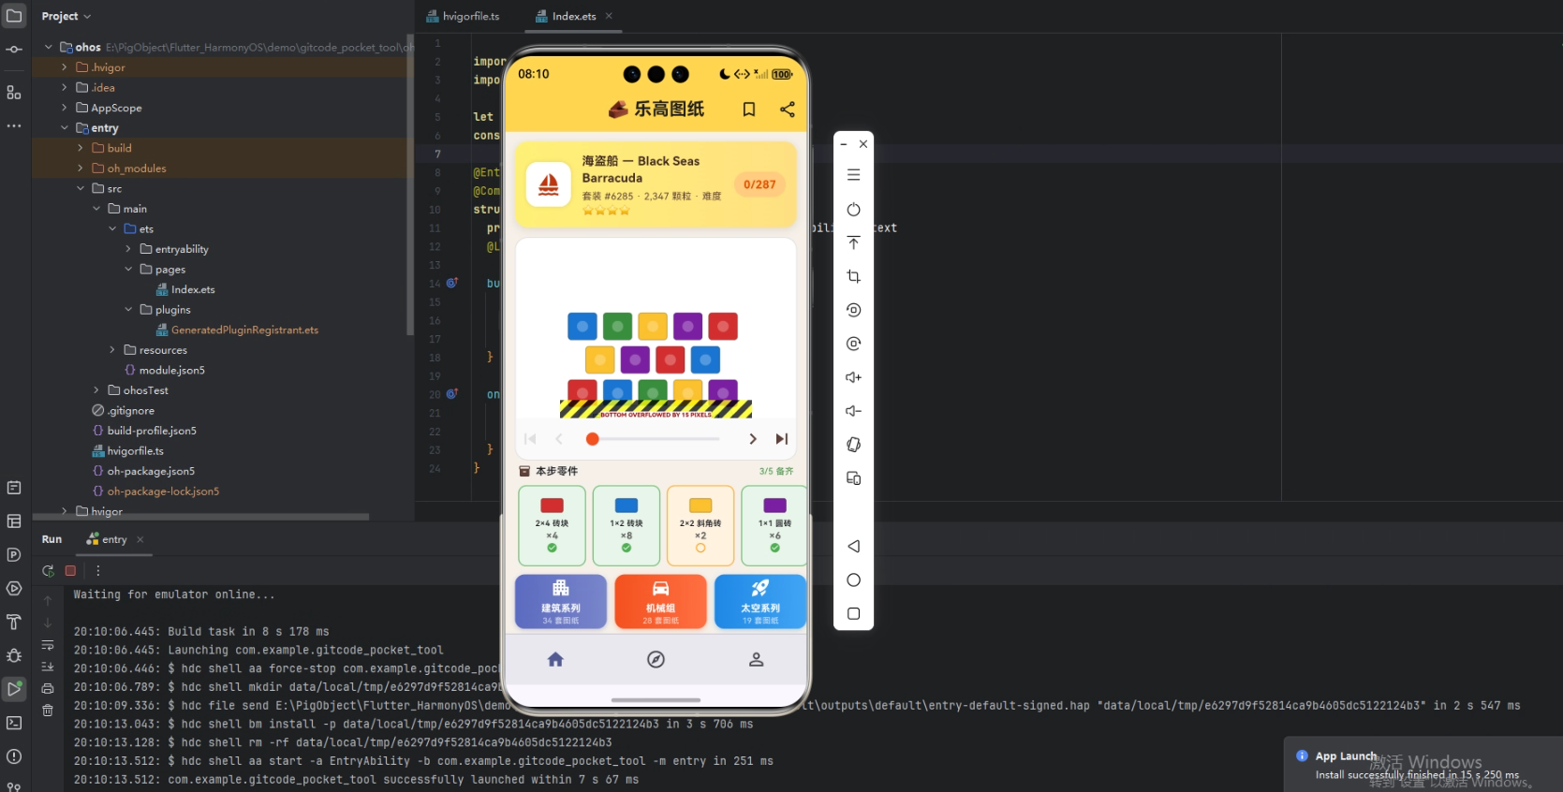Screen dimensions: 1563x792
Task: Jump to the first build step
Action: point(530,439)
